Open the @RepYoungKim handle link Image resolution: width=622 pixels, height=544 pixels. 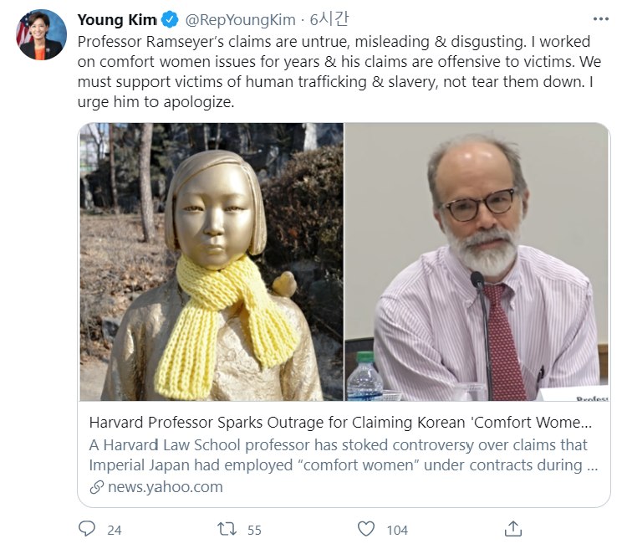(237, 19)
